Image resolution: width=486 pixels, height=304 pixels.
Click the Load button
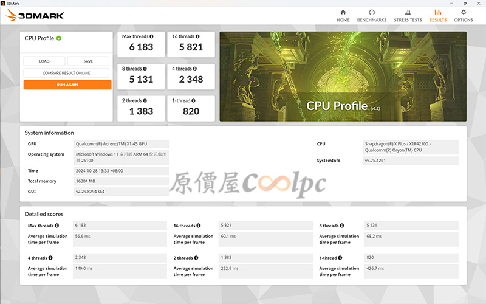tap(44, 61)
